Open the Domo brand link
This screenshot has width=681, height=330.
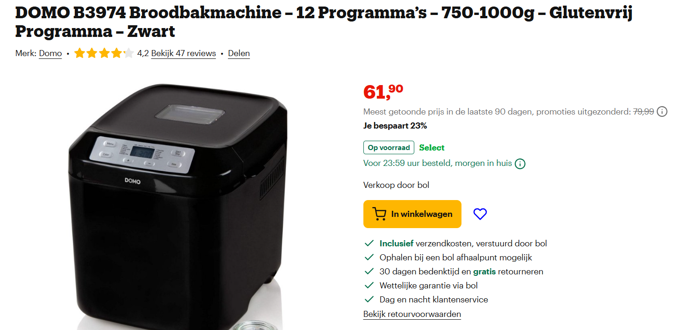point(50,53)
